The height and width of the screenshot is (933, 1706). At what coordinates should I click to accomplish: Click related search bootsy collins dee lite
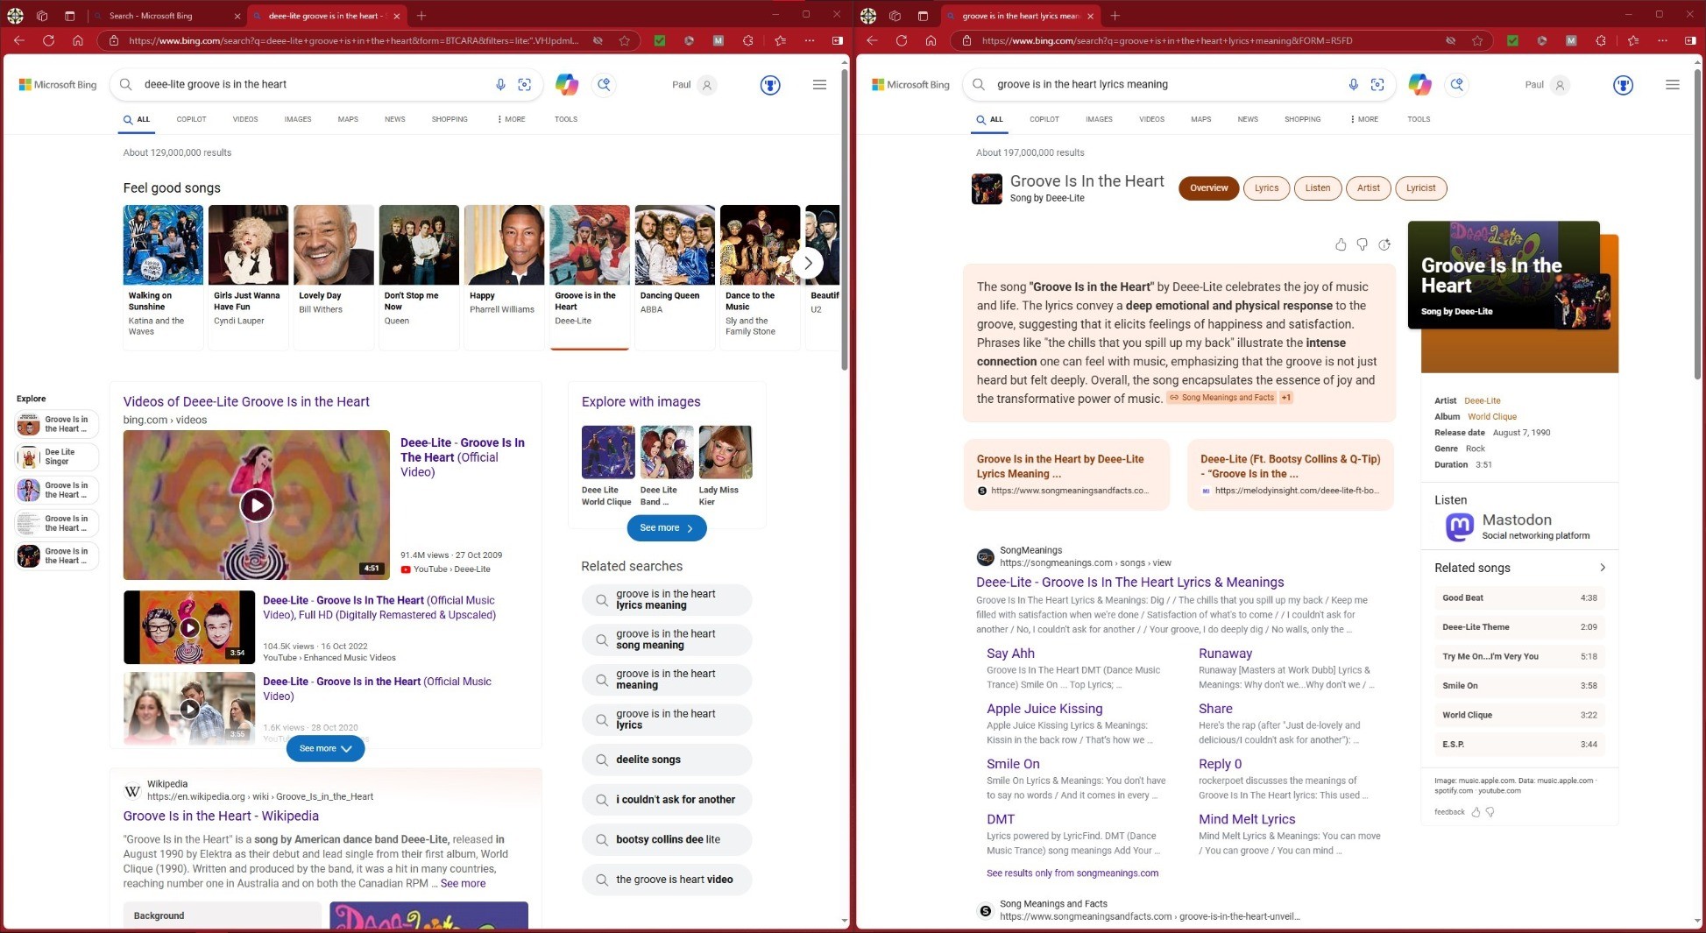click(667, 839)
